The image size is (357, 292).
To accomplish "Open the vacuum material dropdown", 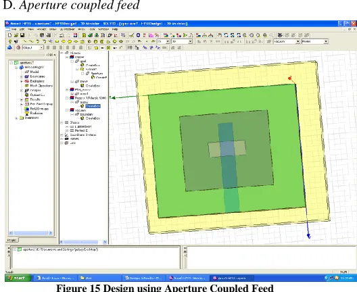I will [x=297, y=41].
